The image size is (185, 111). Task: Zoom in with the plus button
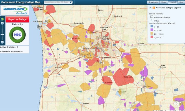(x=2, y=23)
